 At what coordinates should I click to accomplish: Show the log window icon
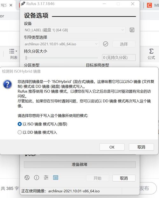click(x=56, y=177)
